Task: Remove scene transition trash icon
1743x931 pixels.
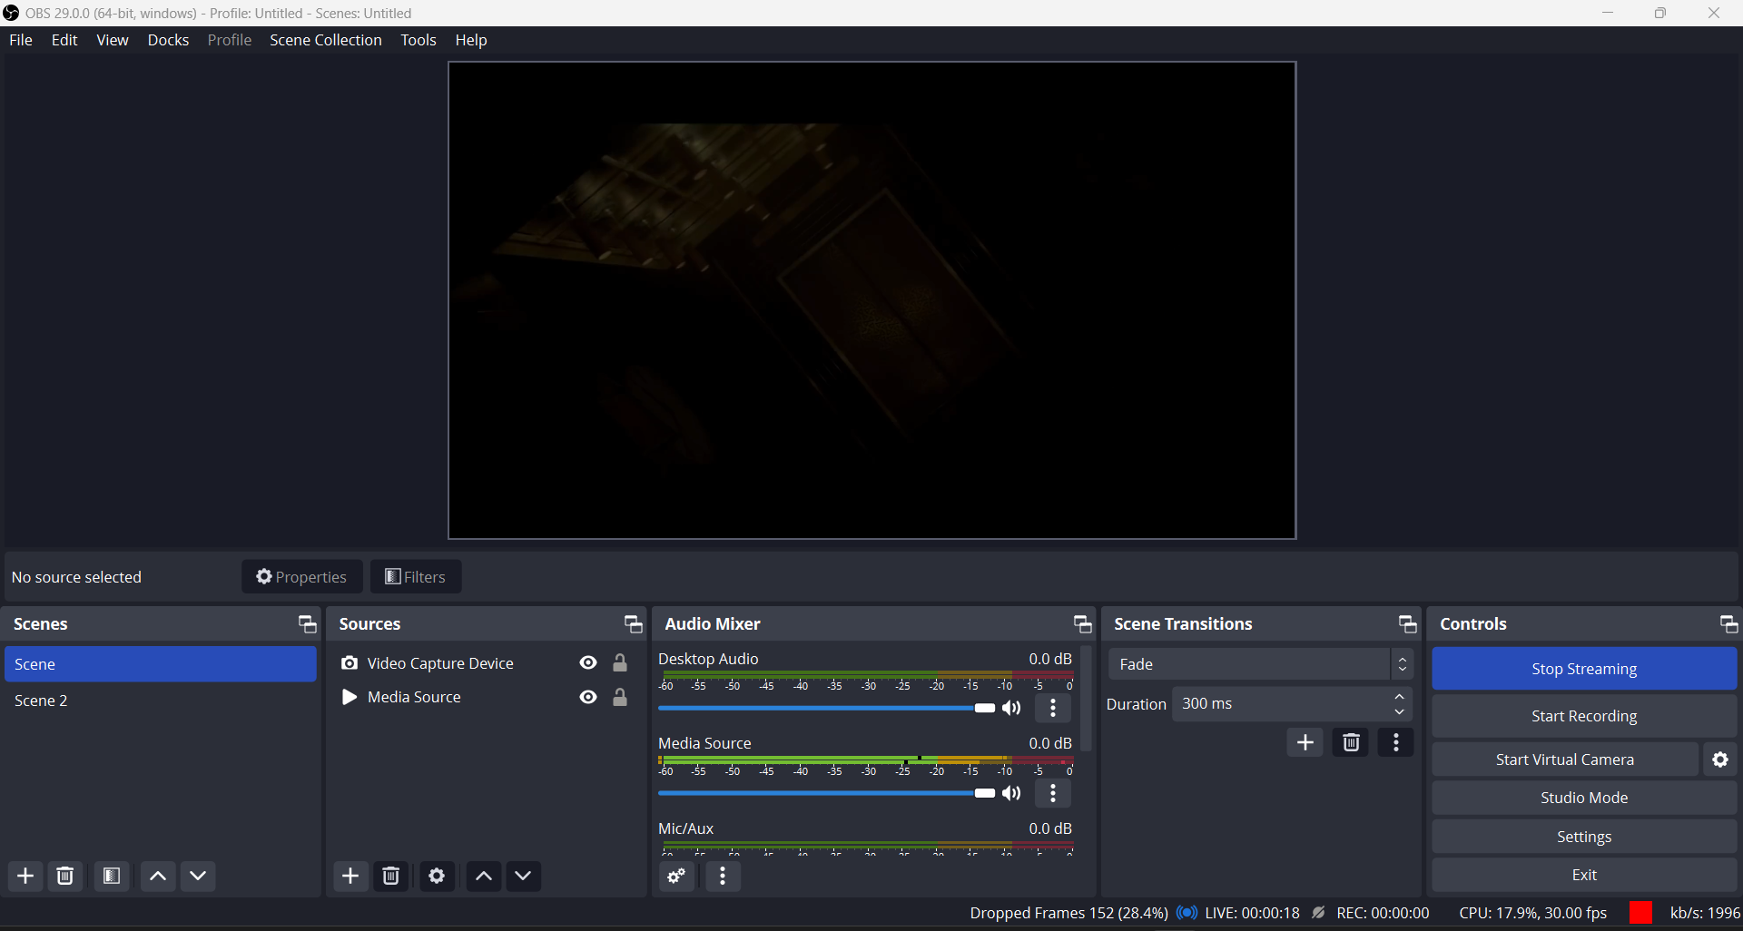Action: tap(1351, 742)
